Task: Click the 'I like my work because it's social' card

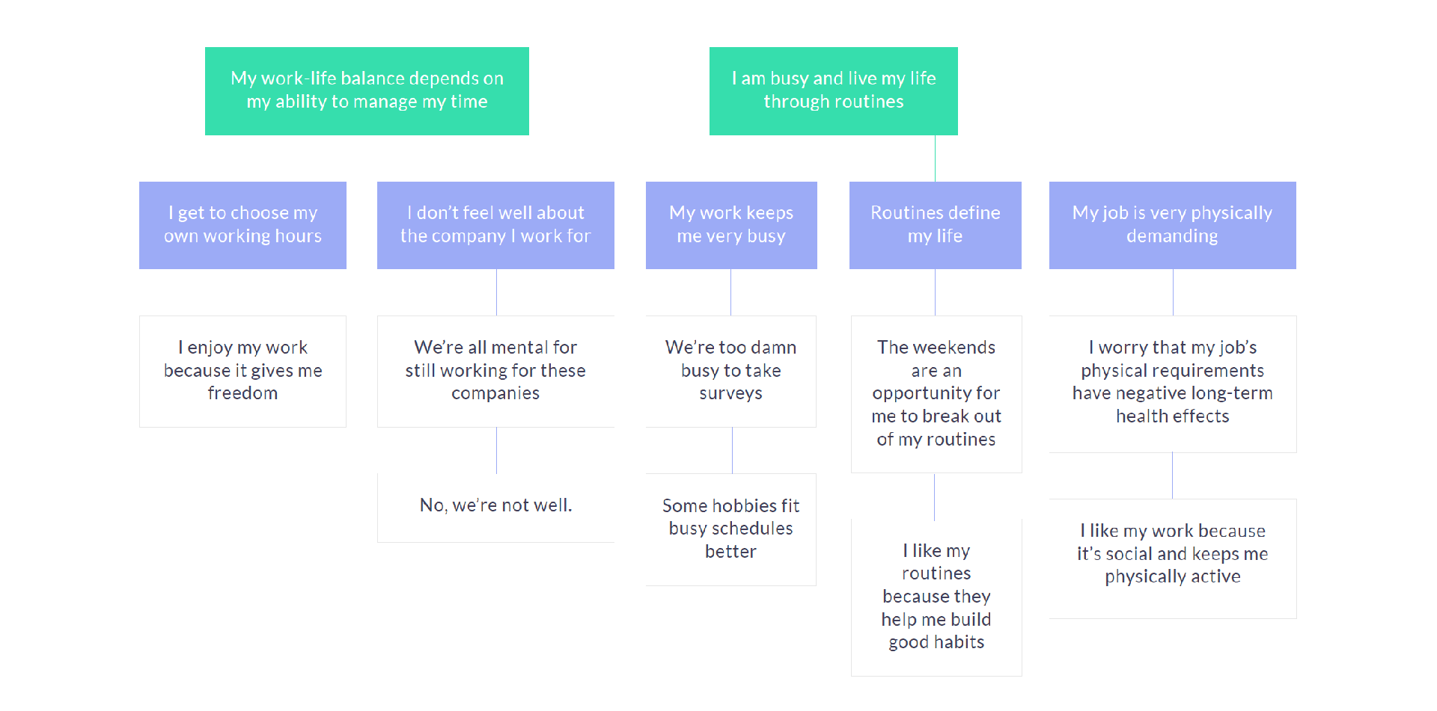Action: 1172,555
